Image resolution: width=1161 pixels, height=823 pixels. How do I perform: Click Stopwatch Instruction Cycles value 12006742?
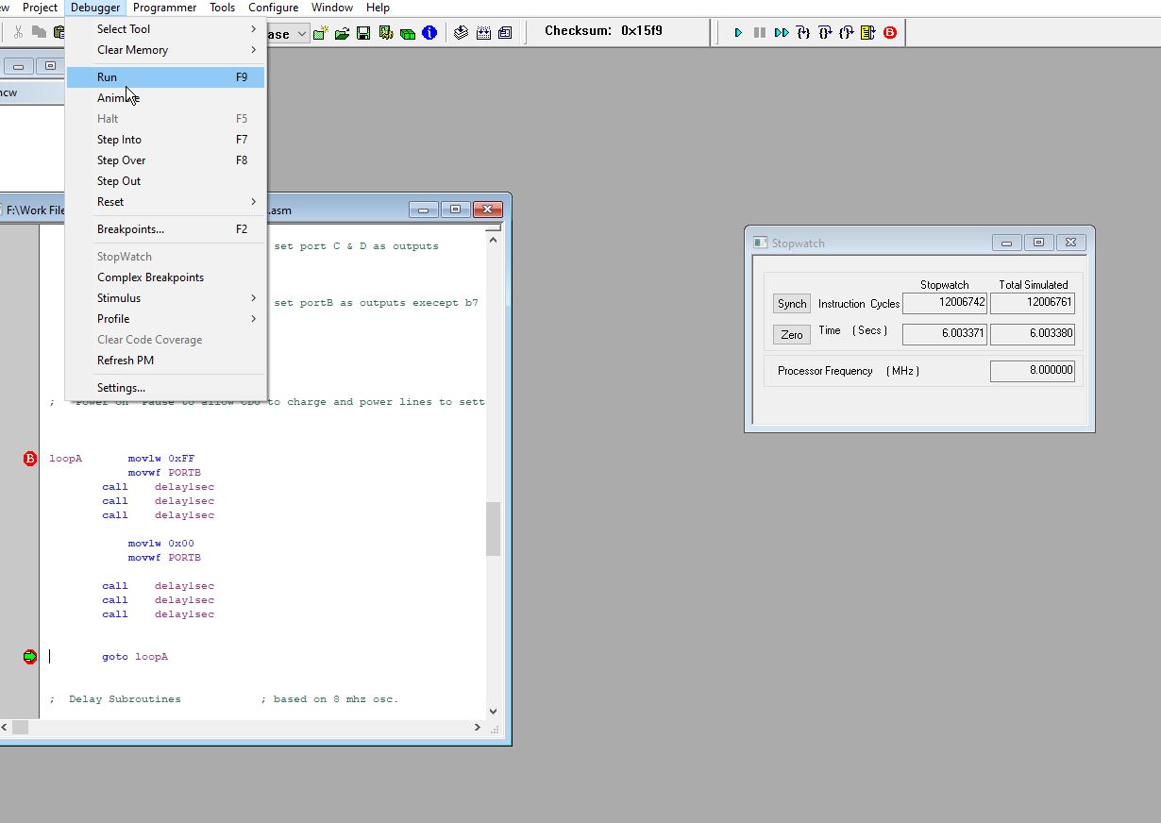click(945, 303)
